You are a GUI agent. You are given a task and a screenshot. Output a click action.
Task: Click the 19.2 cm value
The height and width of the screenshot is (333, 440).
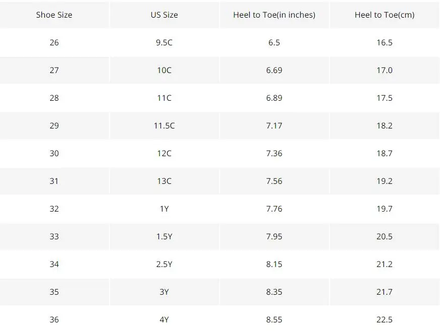tap(384, 181)
